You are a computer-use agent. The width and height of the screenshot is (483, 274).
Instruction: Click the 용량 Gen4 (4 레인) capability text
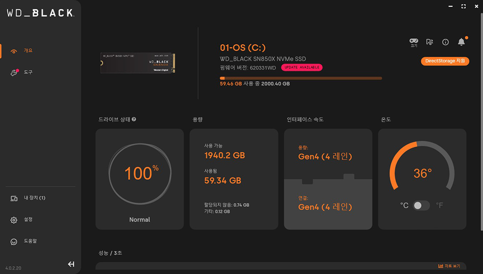(x=325, y=156)
